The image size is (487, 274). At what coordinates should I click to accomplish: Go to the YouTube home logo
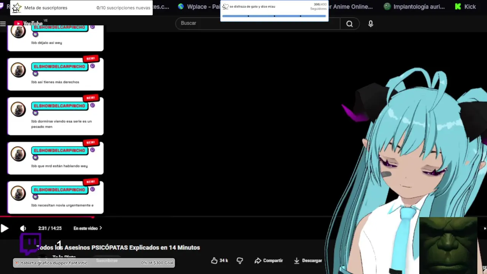pos(29,24)
